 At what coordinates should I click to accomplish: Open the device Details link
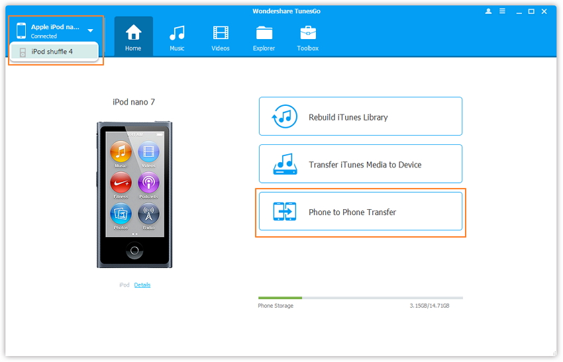(142, 285)
